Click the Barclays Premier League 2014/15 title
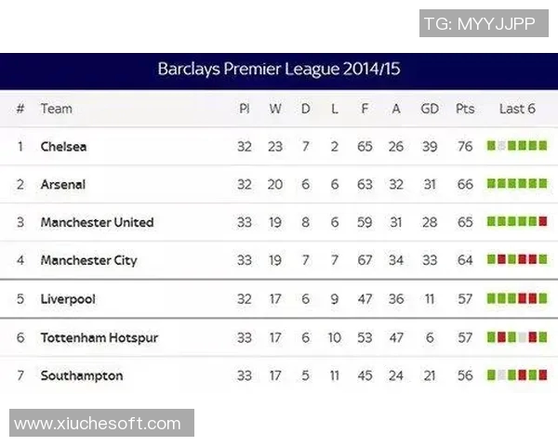The image size is (558, 446). pos(279,70)
